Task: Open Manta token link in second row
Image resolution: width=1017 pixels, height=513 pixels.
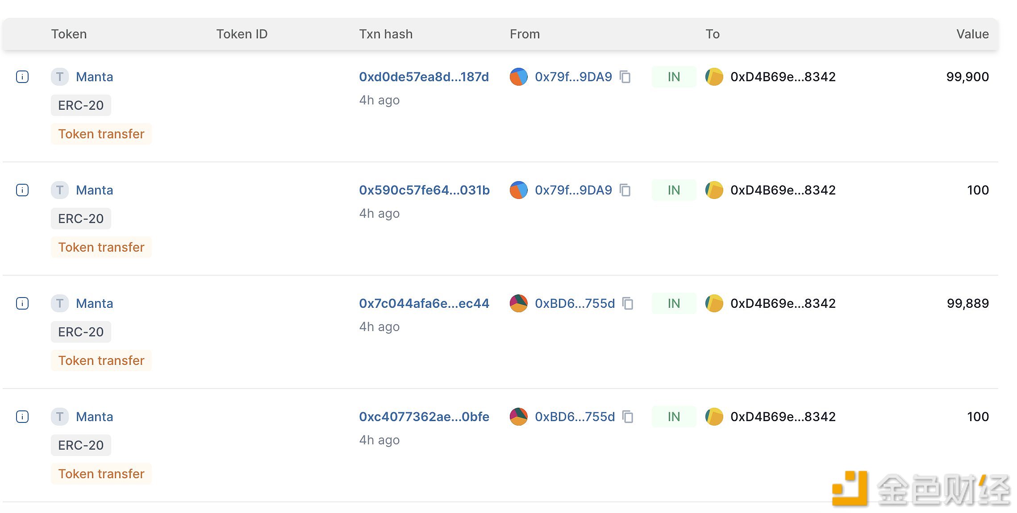Action: pos(94,190)
